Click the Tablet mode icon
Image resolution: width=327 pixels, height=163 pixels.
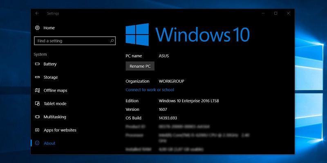[x=37, y=104]
